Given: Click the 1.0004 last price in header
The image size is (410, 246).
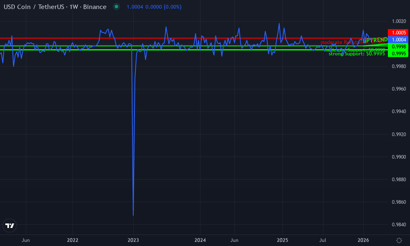Looking at the screenshot, I should point(134,7).
